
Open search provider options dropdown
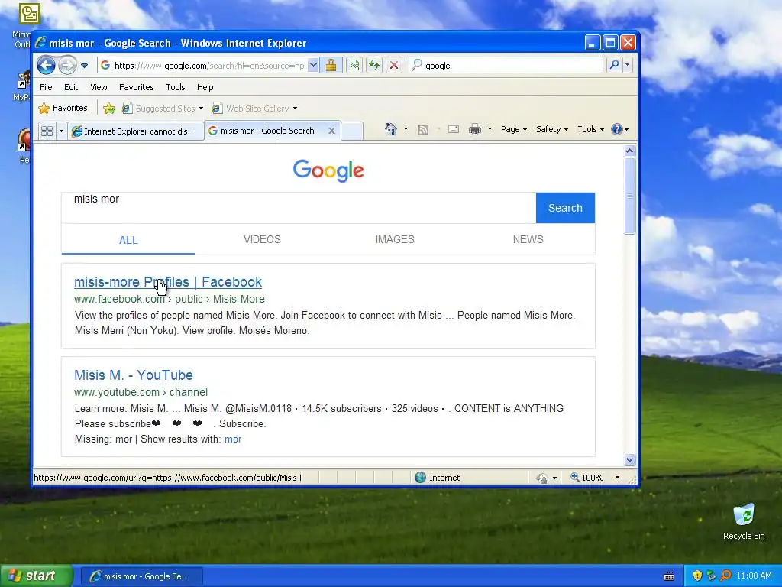(628, 66)
